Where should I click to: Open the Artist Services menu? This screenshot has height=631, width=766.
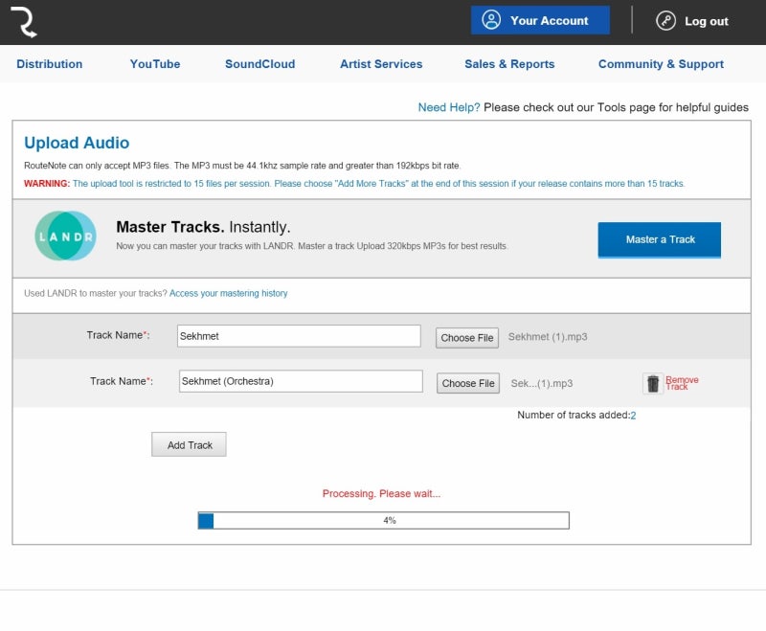tap(381, 64)
